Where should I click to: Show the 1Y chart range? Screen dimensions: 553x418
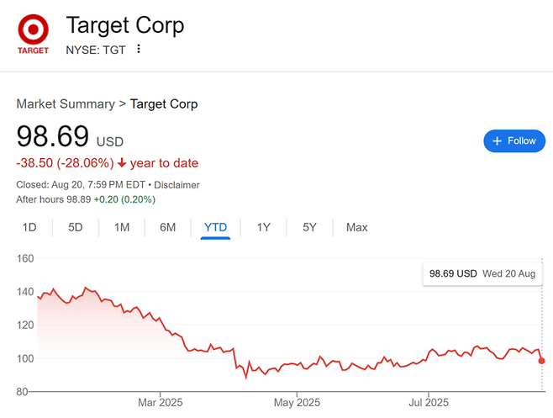264,227
